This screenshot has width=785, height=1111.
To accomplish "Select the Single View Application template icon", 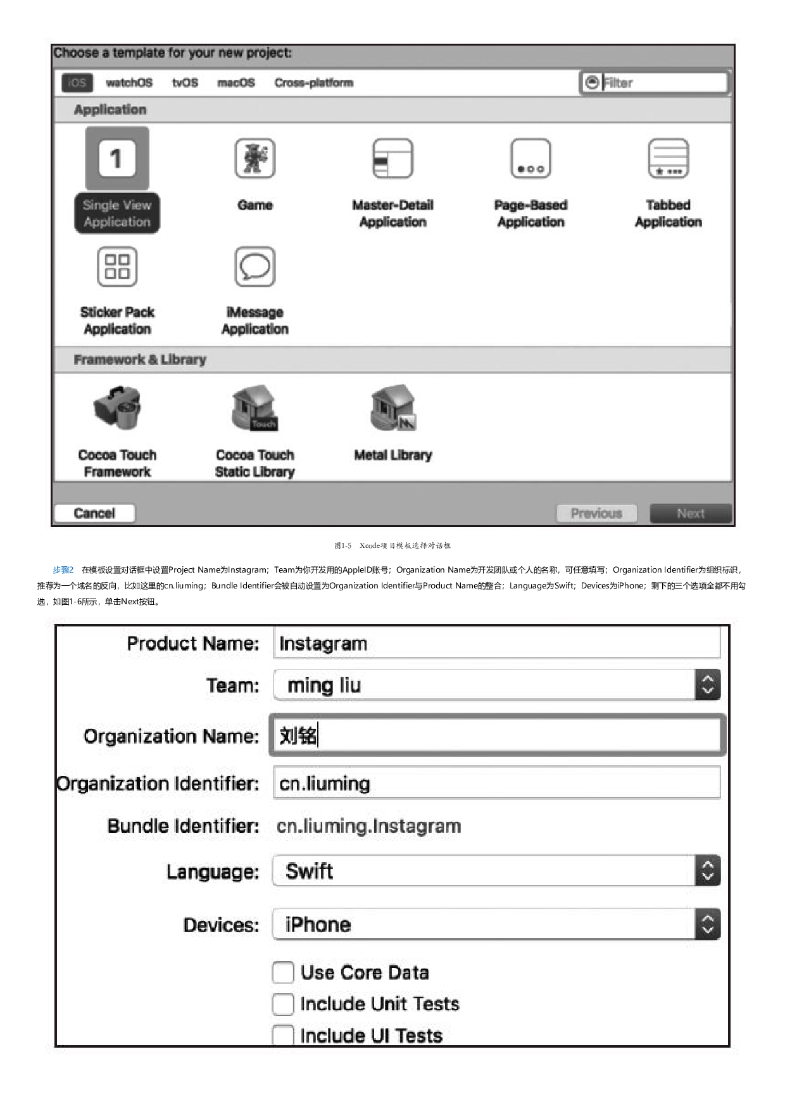I will (117, 158).
